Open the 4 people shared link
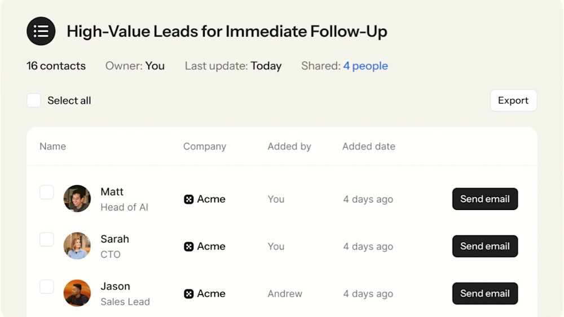The height and width of the screenshot is (317, 564). click(365, 66)
